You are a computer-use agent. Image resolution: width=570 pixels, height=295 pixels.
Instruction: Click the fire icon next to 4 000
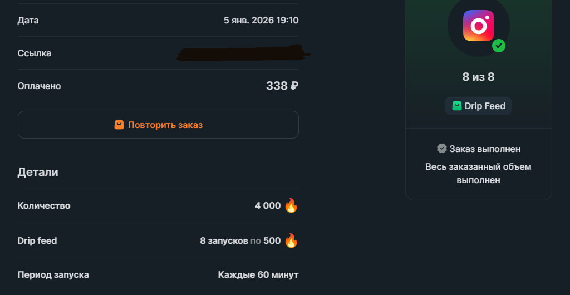[x=291, y=206]
